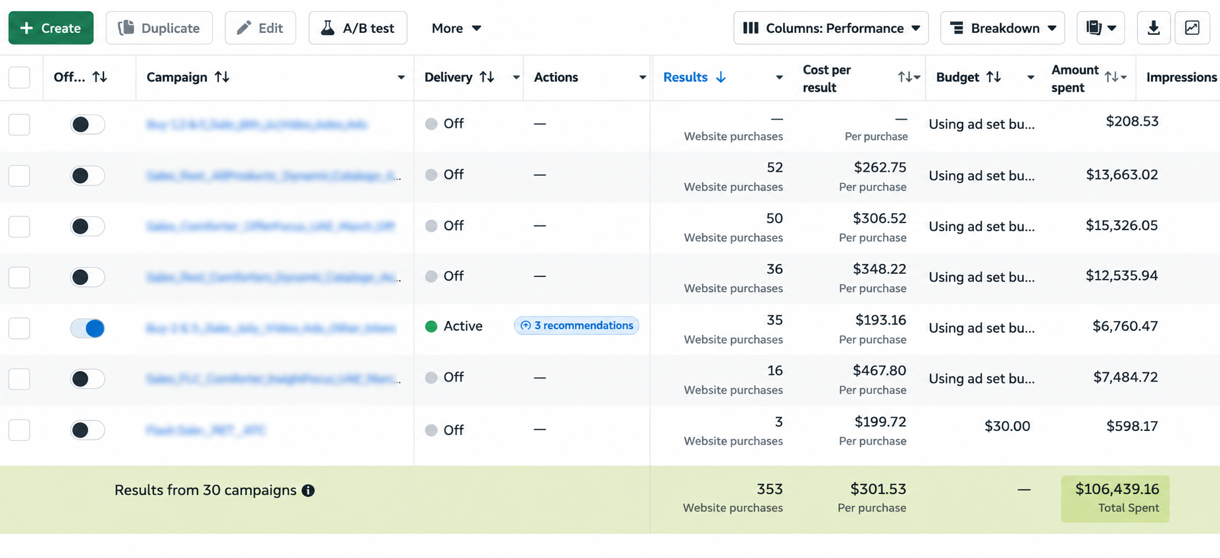Click the Cost per result column header
This screenshot has width=1220, height=558.
point(826,78)
